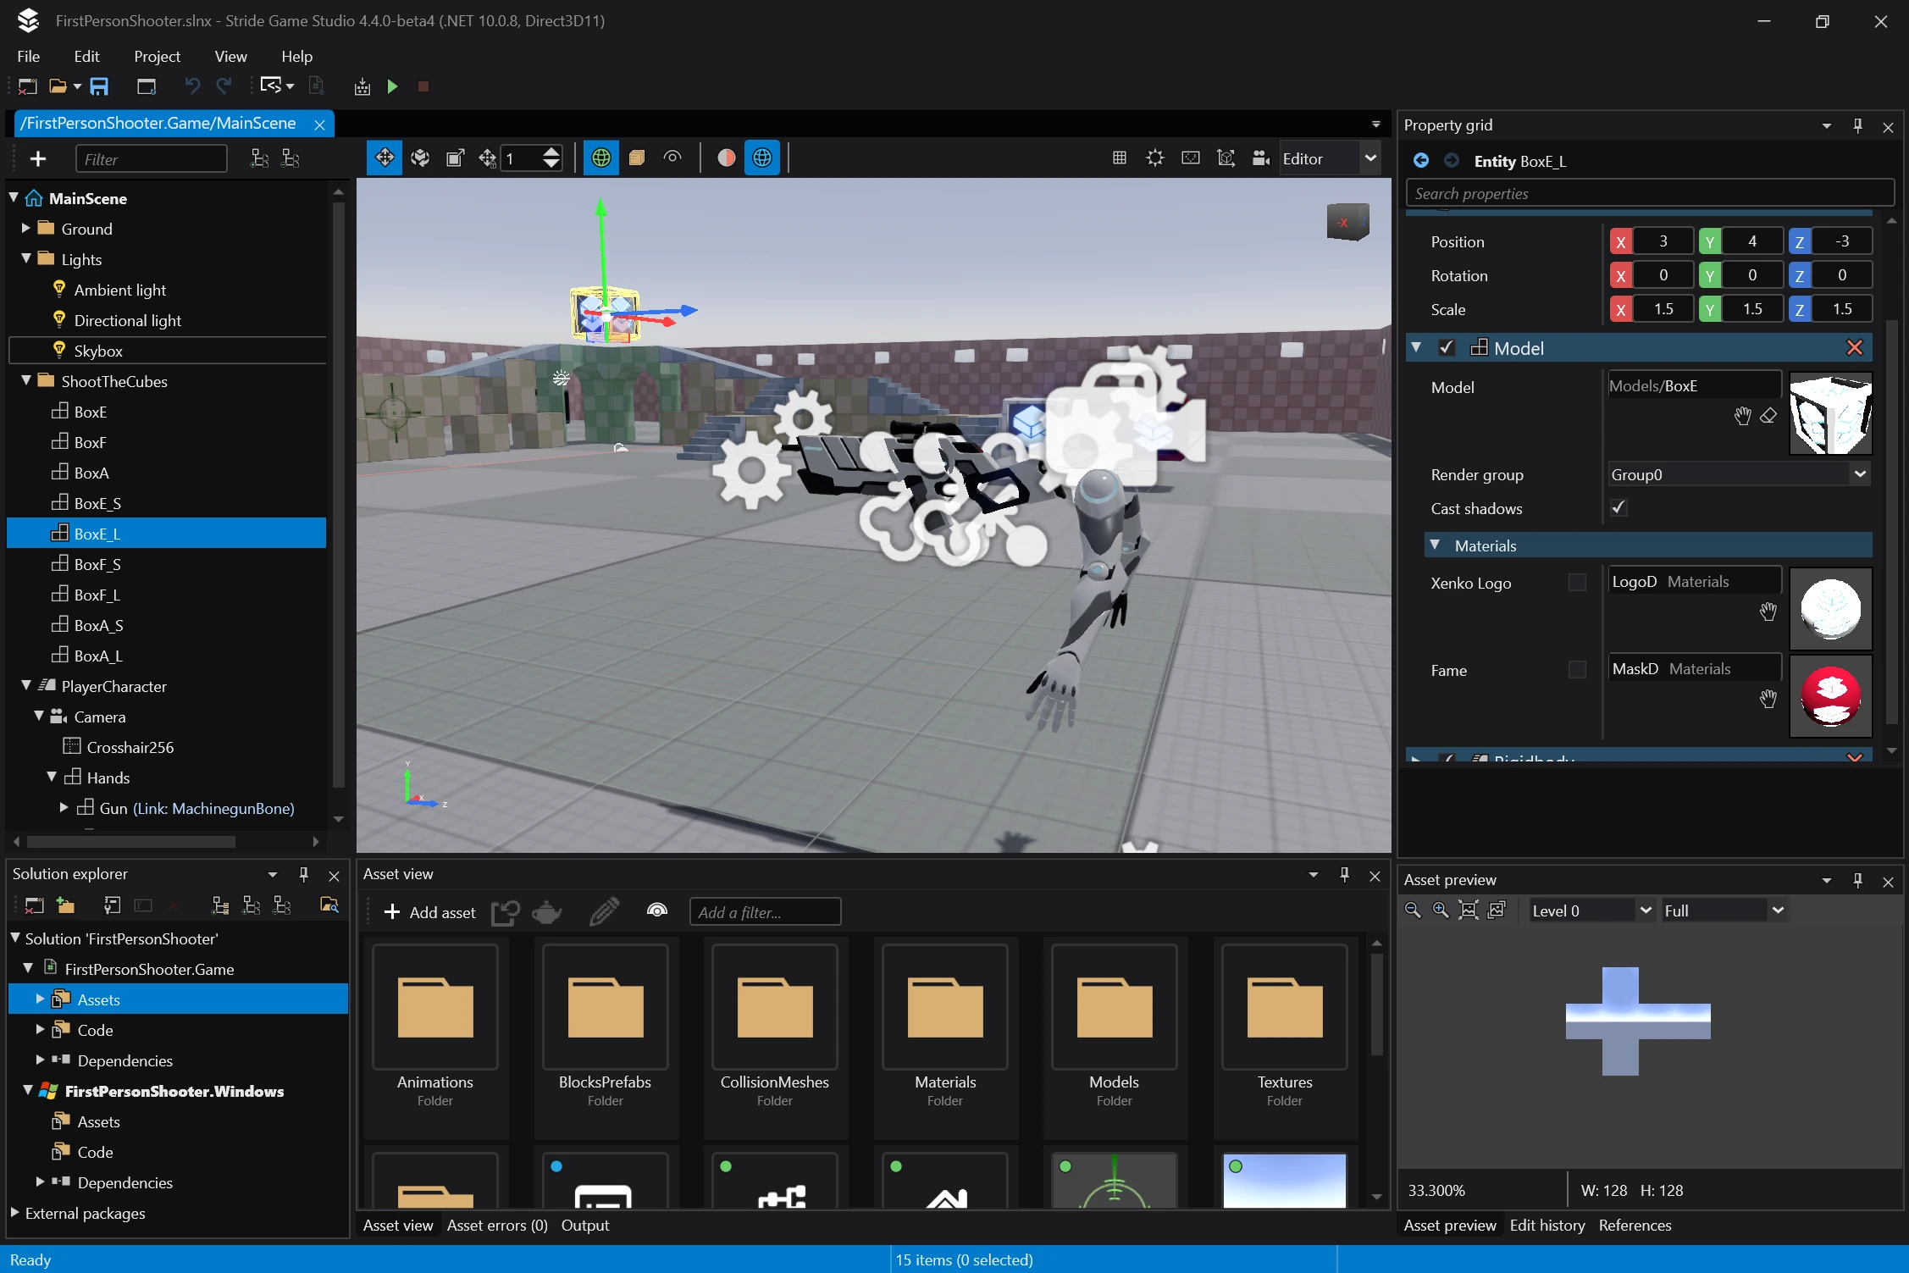Toggle the Fame material override checkbox
1909x1273 pixels.
click(x=1577, y=670)
